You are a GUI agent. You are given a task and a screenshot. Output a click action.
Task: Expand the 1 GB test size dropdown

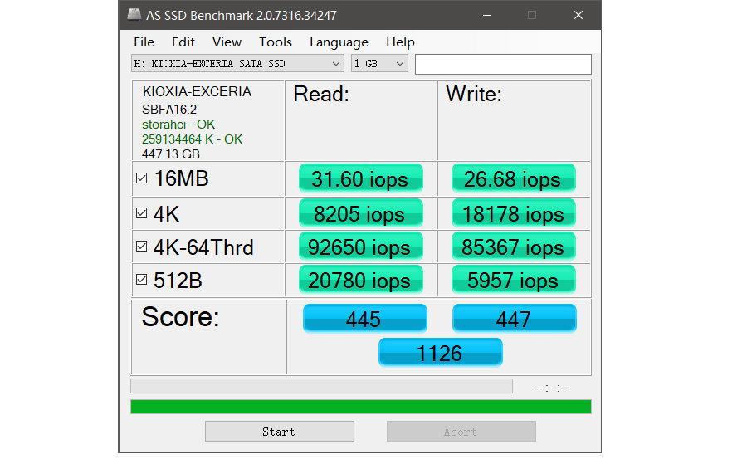click(x=379, y=63)
